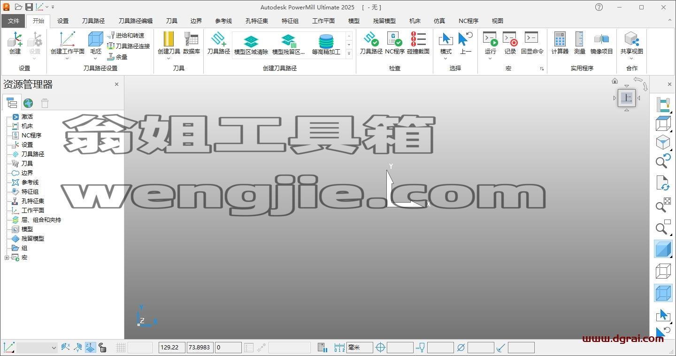Click zoom to fit magnifier icon

click(x=663, y=205)
